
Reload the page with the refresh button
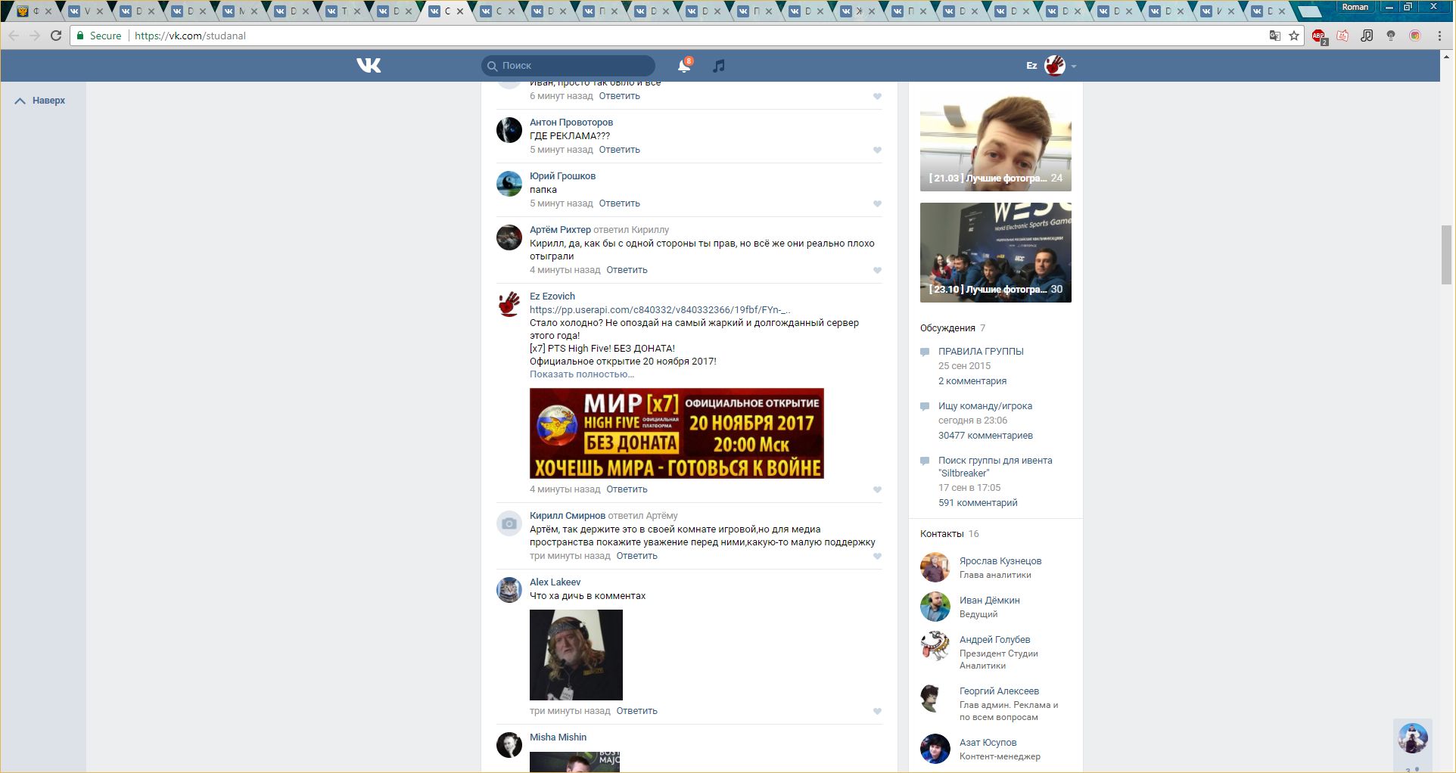pos(56,36)
